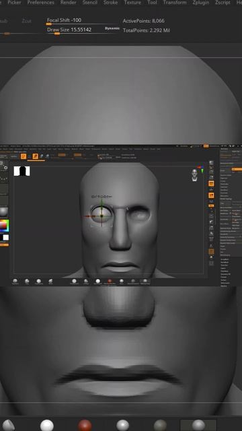Select the bright white material sphere in bottom strip
Viewport: 242px width, 431px height.
(47, 425)
